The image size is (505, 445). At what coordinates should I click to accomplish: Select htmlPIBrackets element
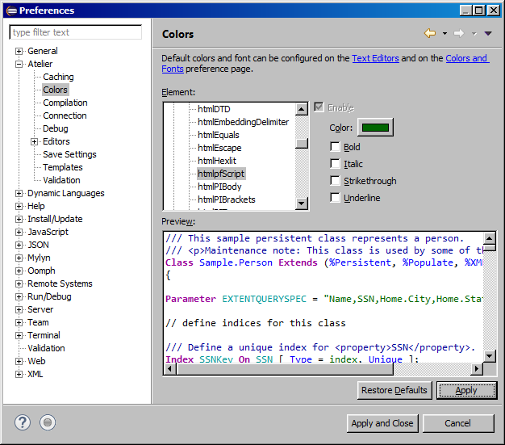[227, 199]
